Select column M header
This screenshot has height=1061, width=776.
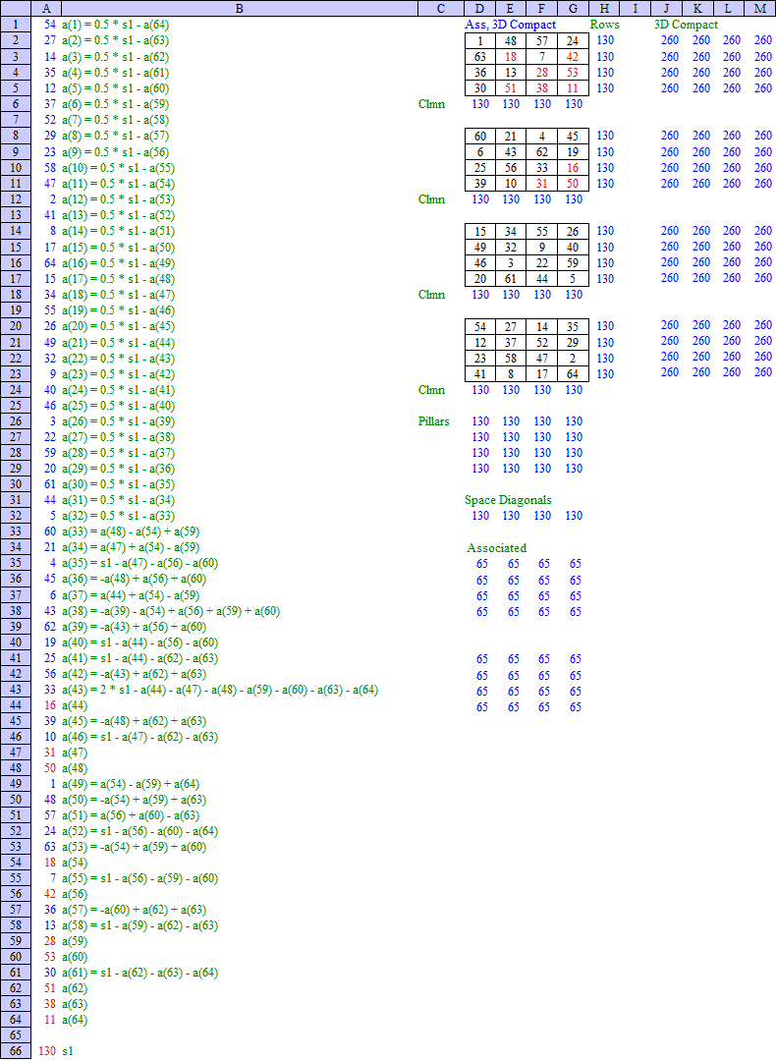coord(759,9)
